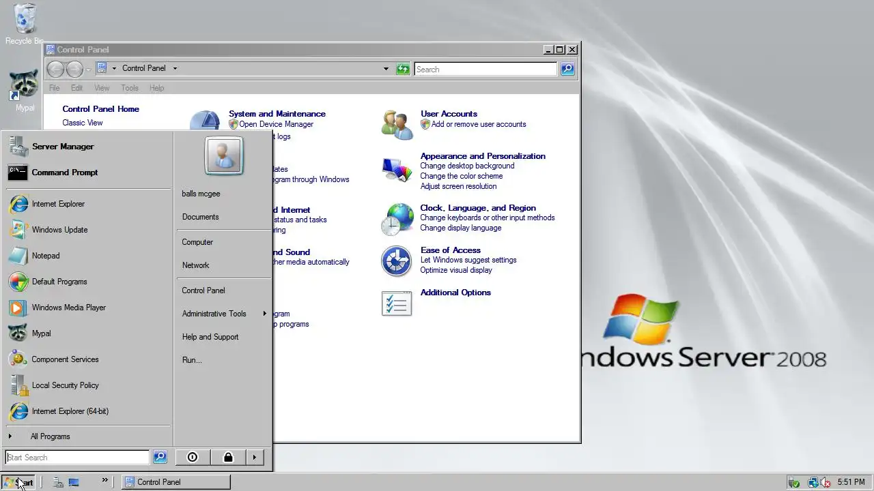
Task: Open the Edit menu
Action: [76, 88]
